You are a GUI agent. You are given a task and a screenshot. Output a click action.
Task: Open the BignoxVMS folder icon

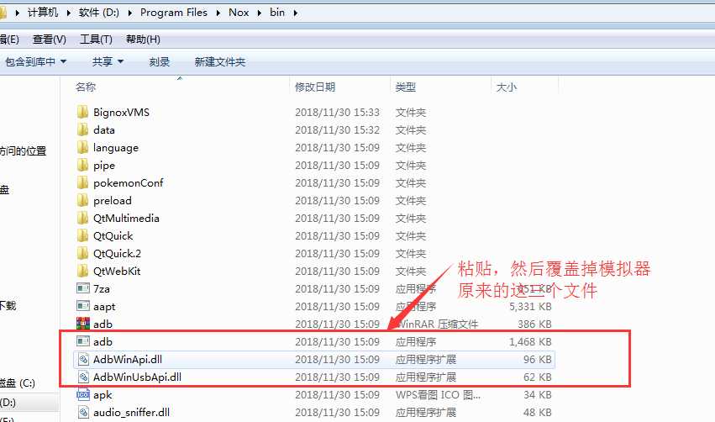coord(82,112)
